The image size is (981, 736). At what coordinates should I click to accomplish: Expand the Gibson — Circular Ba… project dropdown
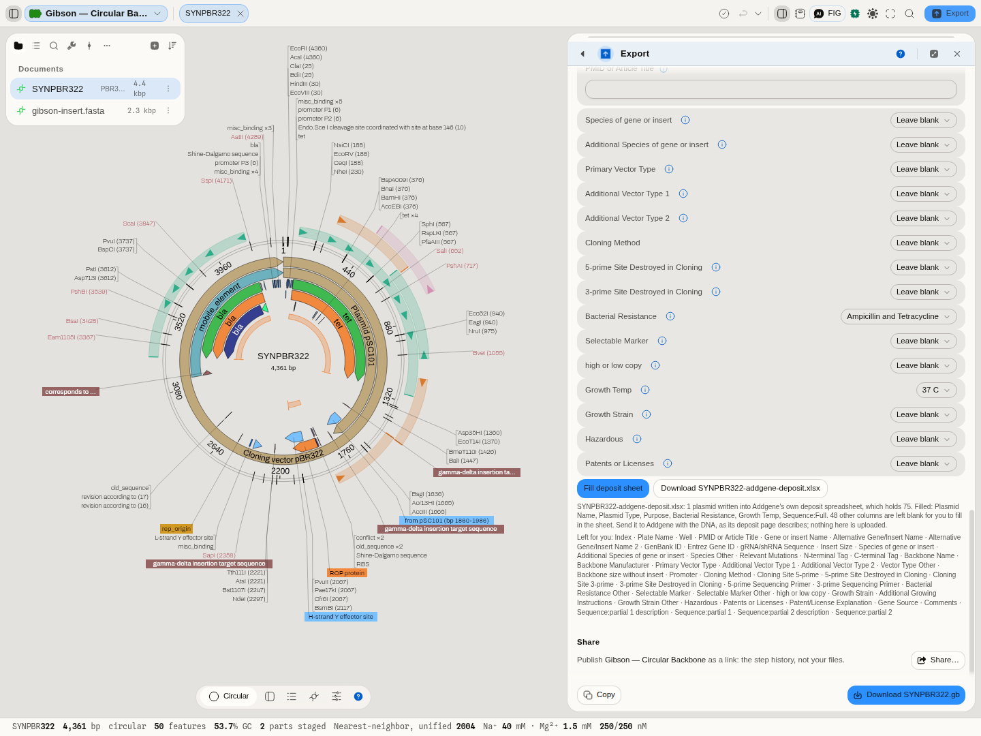click(x=96, y=14)
